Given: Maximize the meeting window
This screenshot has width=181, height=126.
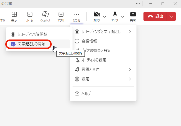Looking at the screenshot, I should (x=163, y=4).
